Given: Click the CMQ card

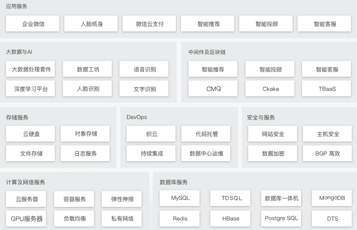Looking at the screenshot, I should [x=213, y=89].
